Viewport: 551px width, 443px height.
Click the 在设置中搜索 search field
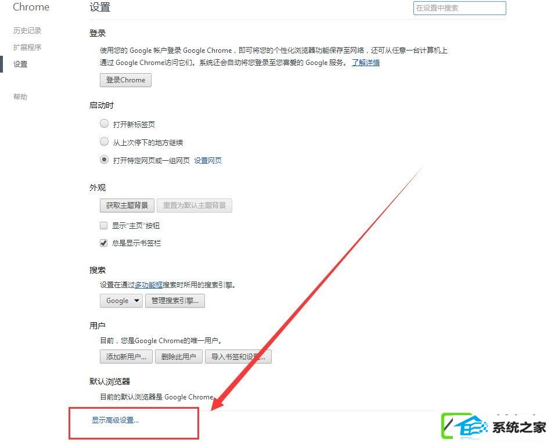pyautogui.click(x=460, y=8)
